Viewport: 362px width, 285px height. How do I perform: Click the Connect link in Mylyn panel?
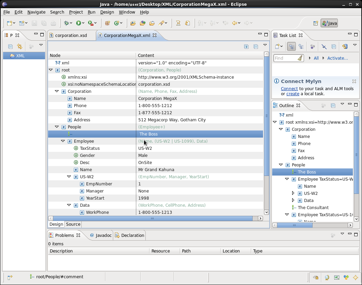[x=289, y=88]
